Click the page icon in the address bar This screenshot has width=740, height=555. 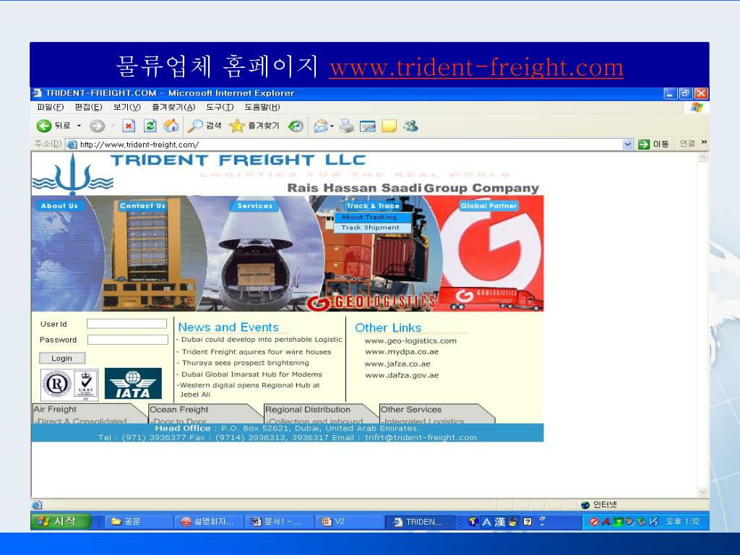click(x=72, y=145)
